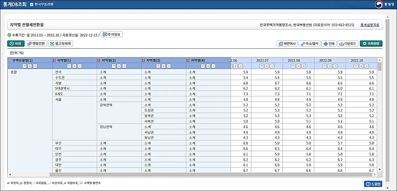Click table horizontal scrollbar left arrow
397x191 pixels.
[x=10, y=175]
